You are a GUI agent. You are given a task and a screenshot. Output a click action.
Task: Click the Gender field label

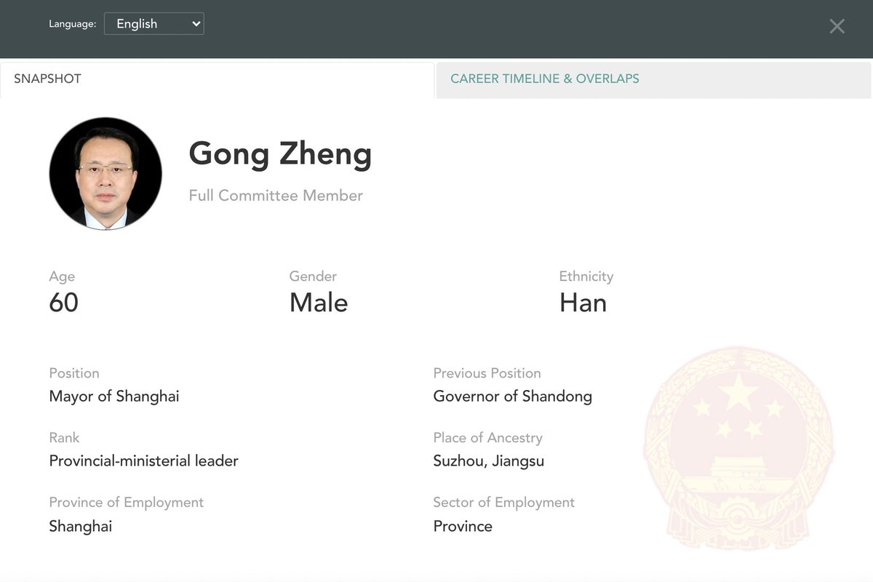pyautogui.click(x=313, y=276)
